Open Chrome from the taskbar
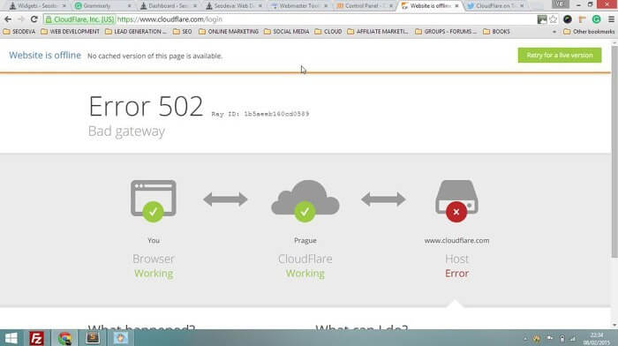Screen dimensions: 618x346 click(x=64, y=338)
